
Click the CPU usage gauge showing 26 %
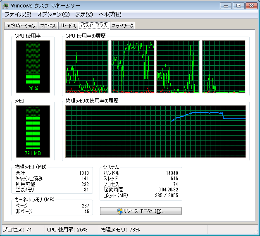(33, 67)
